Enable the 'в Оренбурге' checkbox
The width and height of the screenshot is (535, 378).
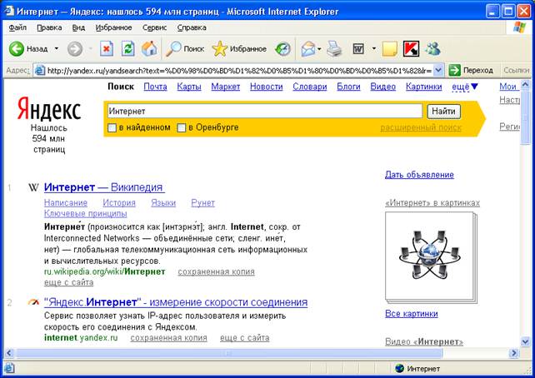pos(182,128)
